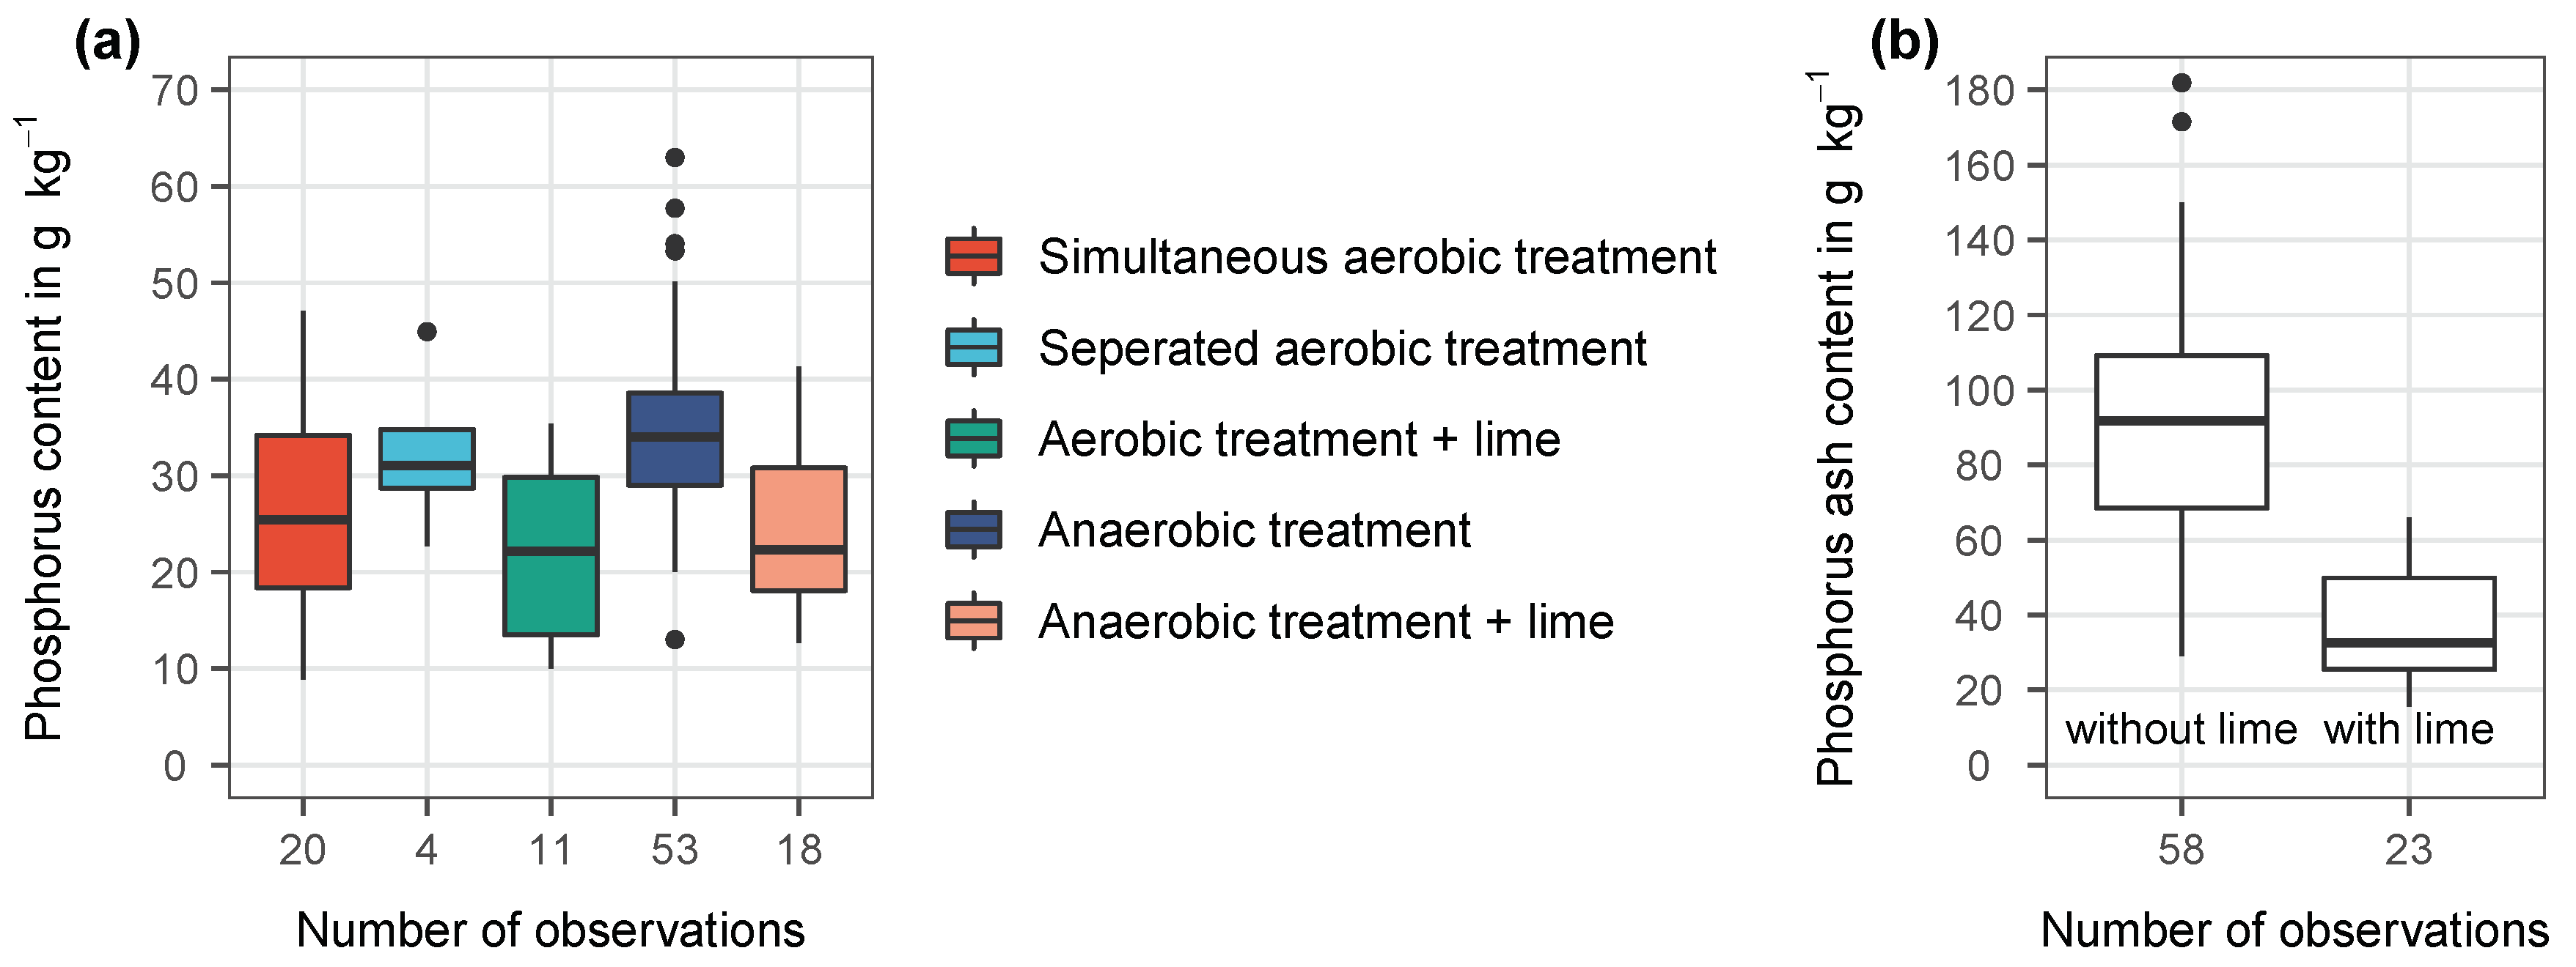This screenshot has width=2576, height=967.
Task: Click the 'Anaerobic treatment + lime' legend text
Action: [1326, 621]
